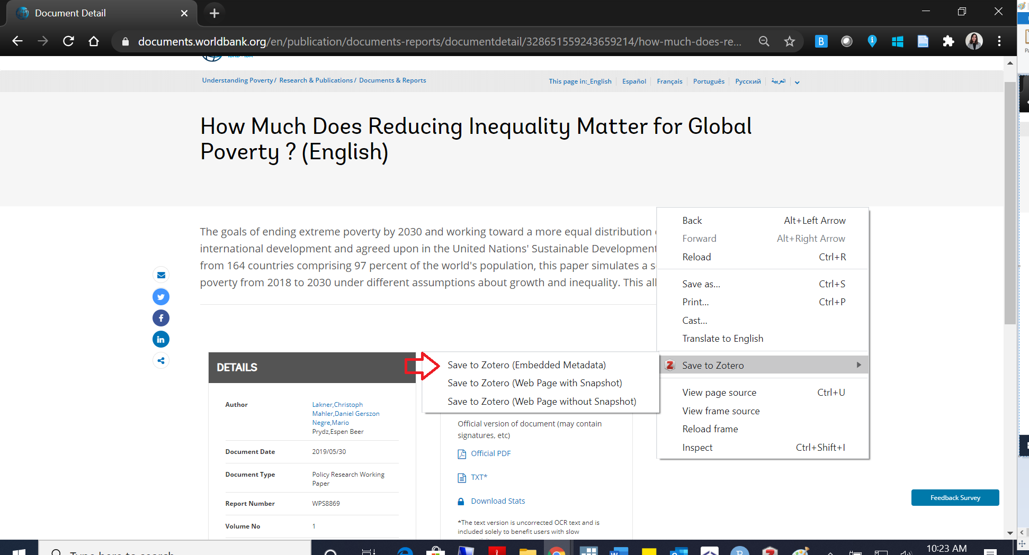This screenshot has height=555, width=1029.
Task: Open the Understanding Poverty breadcrumb
Action: [237, 80]
